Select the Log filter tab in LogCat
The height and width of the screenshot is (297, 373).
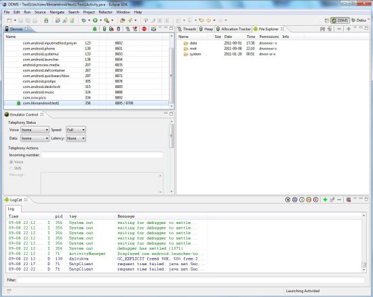coord(13,209)
